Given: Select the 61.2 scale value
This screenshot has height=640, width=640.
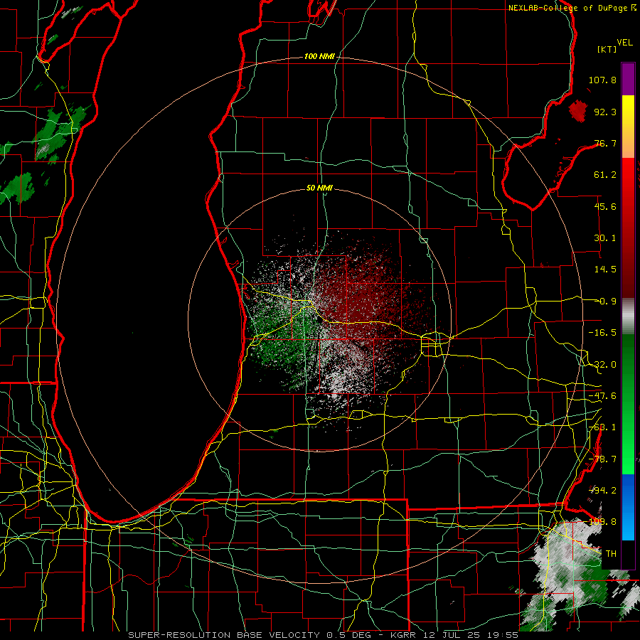Looking at the screenshot, I should pos(605,175).
